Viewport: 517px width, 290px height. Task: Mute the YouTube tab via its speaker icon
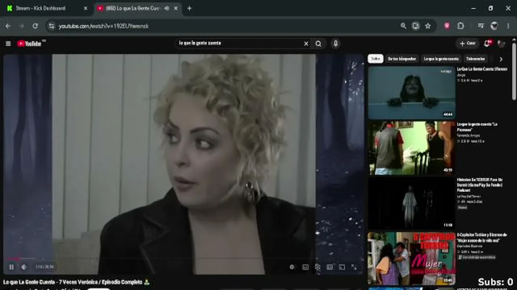[166, 8]
